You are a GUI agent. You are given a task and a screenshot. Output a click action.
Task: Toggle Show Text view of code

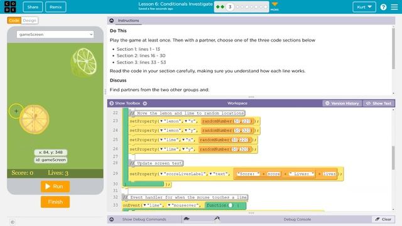[379, 103]
